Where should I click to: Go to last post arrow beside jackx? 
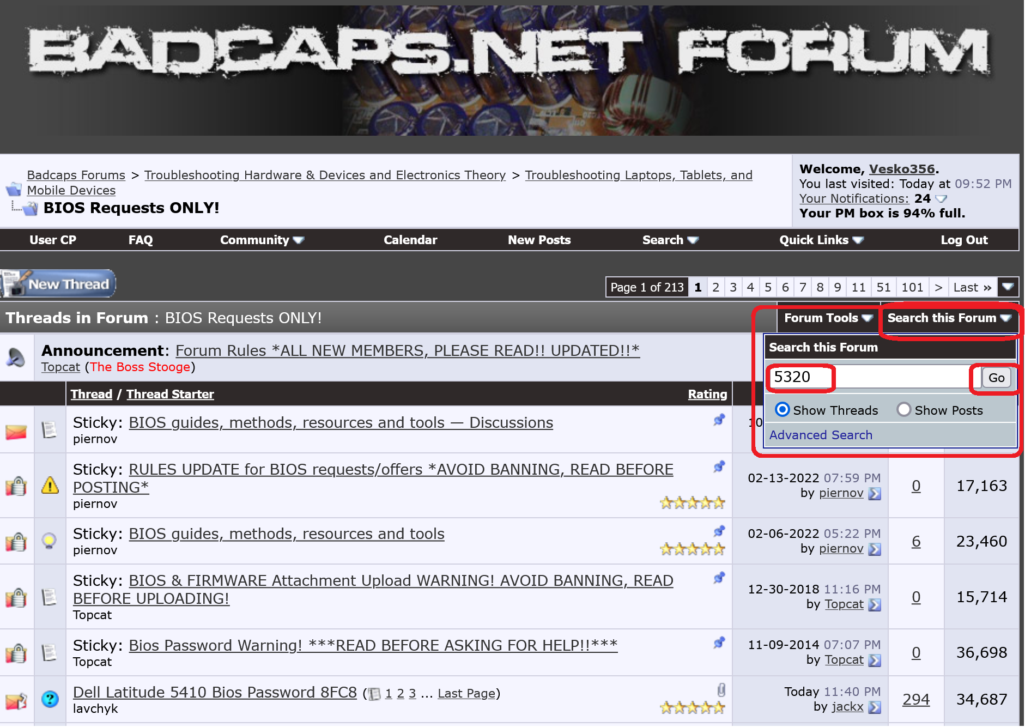875,707
